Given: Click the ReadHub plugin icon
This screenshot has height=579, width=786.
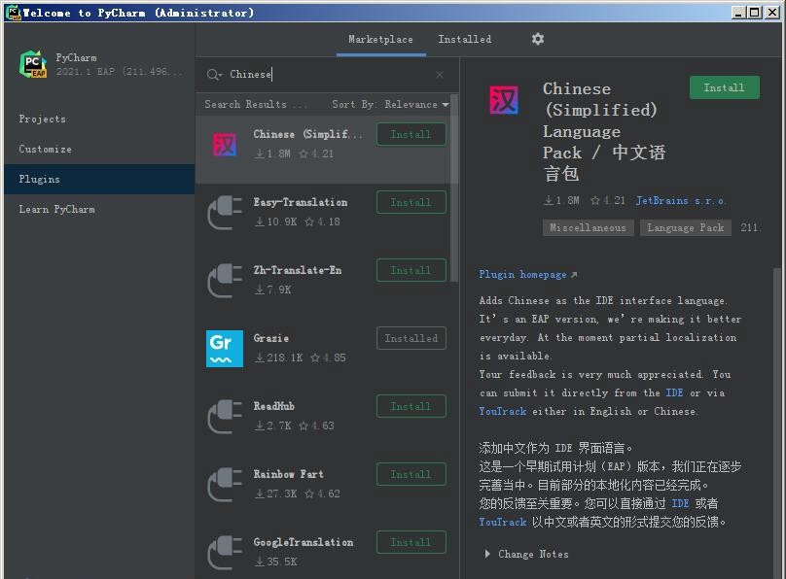Looking at the screenshot, I should (x=225, y=417).
